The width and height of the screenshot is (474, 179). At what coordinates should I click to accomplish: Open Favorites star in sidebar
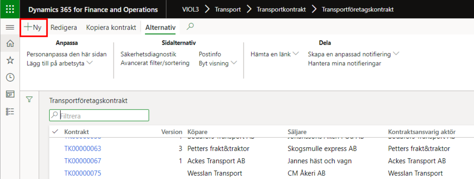10,60
